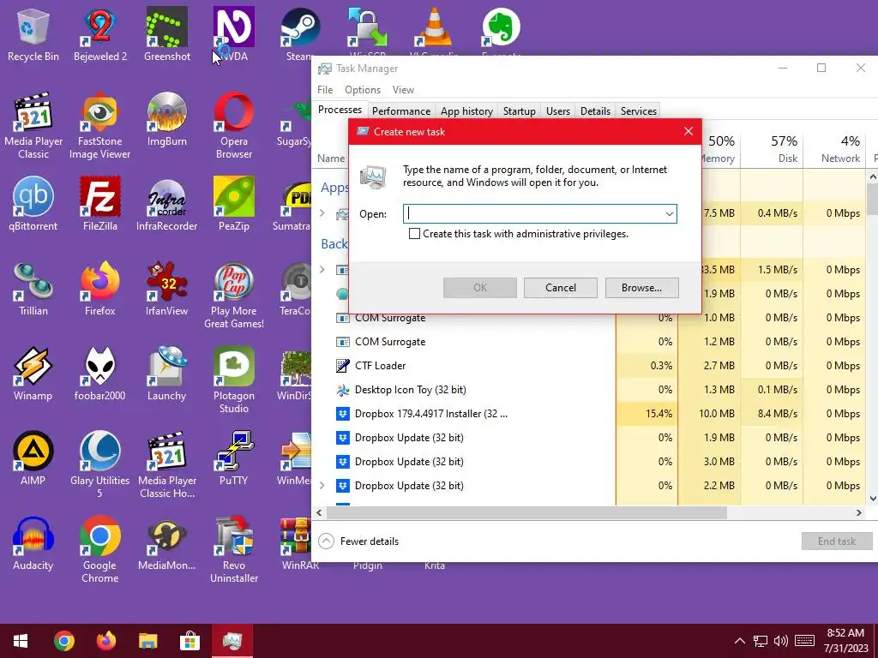Screen dimensions: 878x658
Task: Close the Create new task dialog
Action: (x=689, y=131)
